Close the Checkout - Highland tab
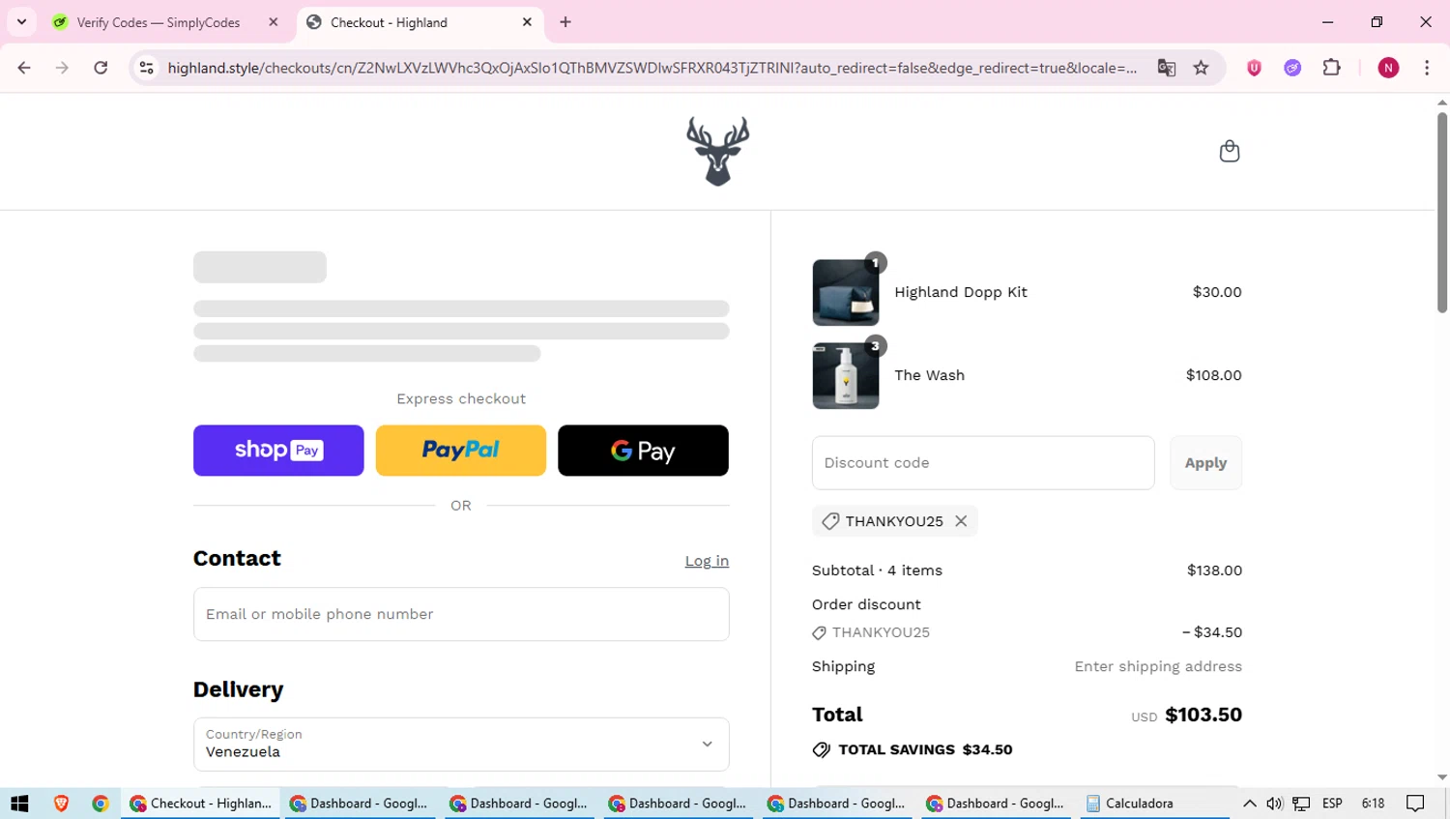1450x819 pixels. 527,22
